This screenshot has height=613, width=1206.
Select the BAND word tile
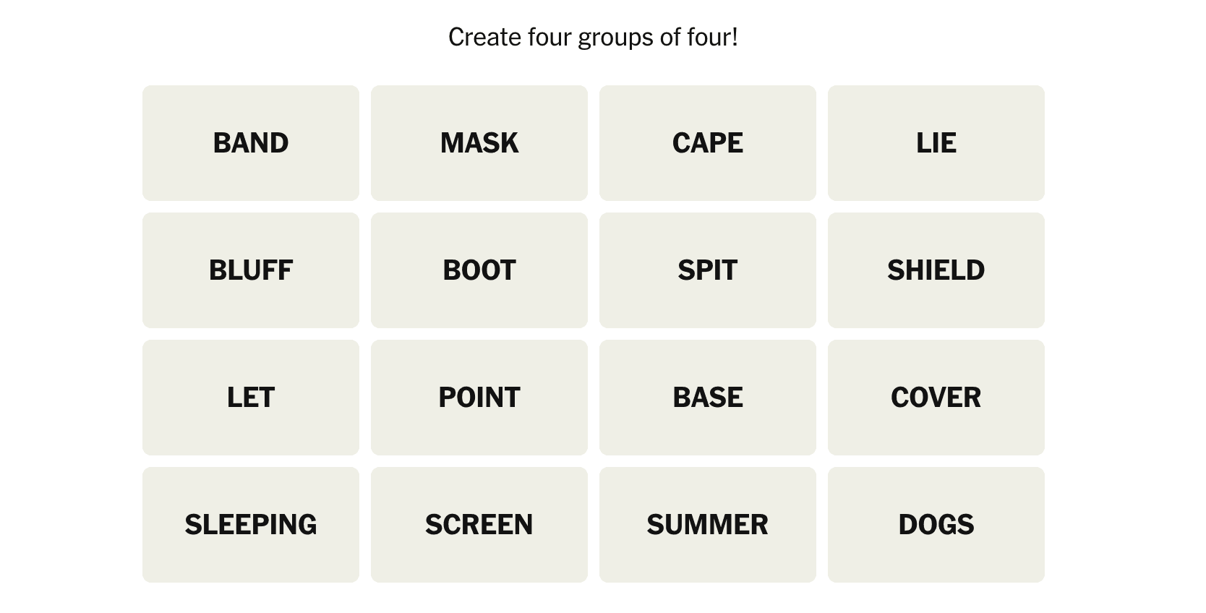click(251, 143)
